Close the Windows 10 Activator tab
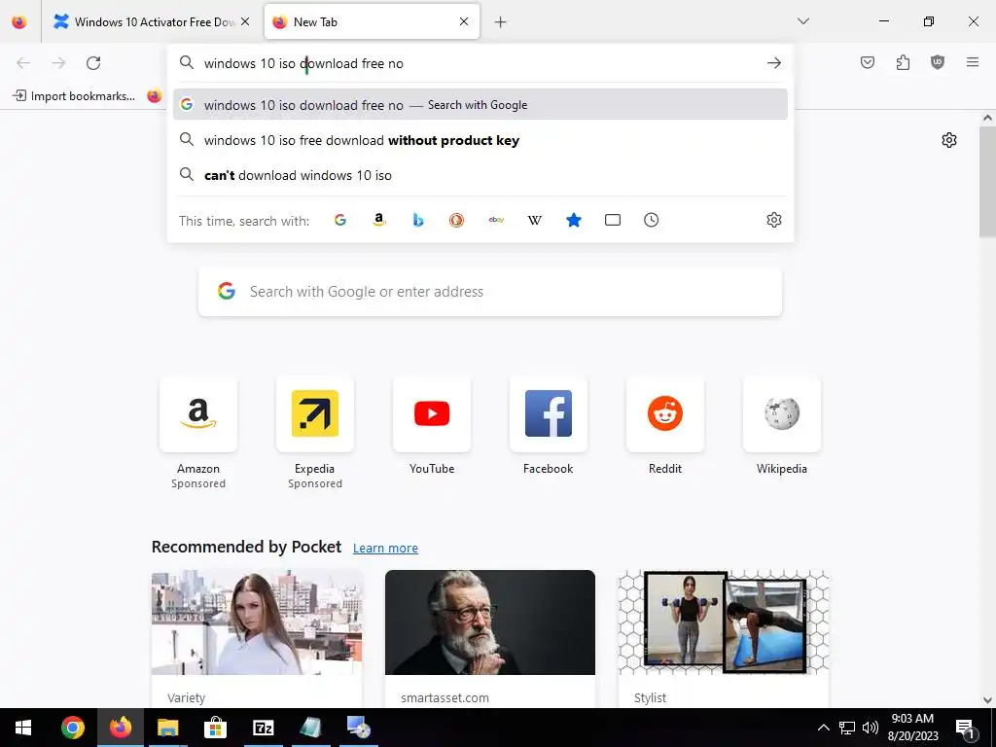 (245, 21)
